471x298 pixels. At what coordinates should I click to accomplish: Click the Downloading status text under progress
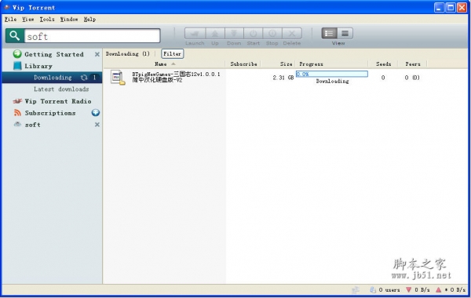coord(332,81)
